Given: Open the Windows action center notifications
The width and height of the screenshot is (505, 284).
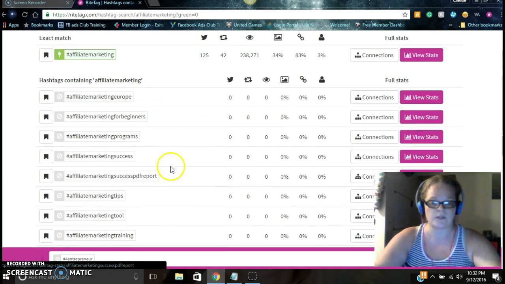Looking at the screenshot, I should pos(496,277).
